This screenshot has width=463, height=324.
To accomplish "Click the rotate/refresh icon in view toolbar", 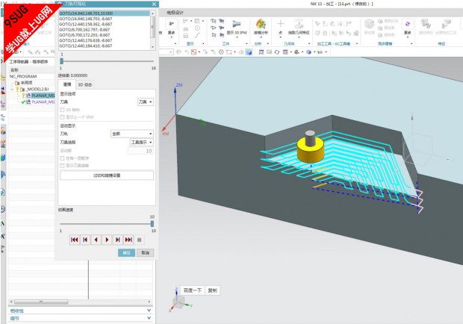I will coord(276,52).
